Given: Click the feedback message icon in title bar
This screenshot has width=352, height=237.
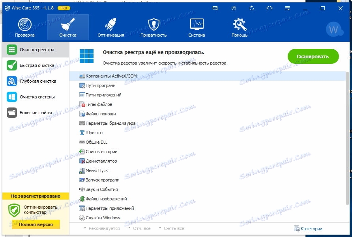Looking at the screenshot, I should pos(215,8).
